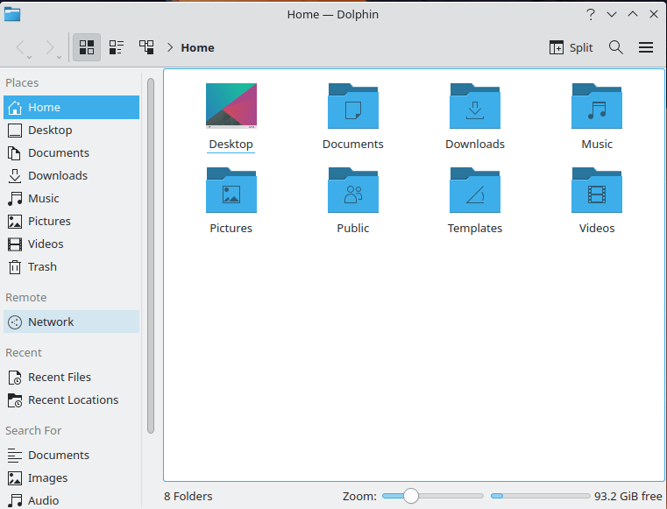Select Network under Remote
The width and height of the screenshot is (667, 509).
pos(72,322)
